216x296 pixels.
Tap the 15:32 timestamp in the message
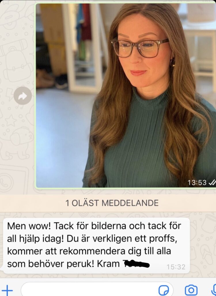tap(176, 267)
